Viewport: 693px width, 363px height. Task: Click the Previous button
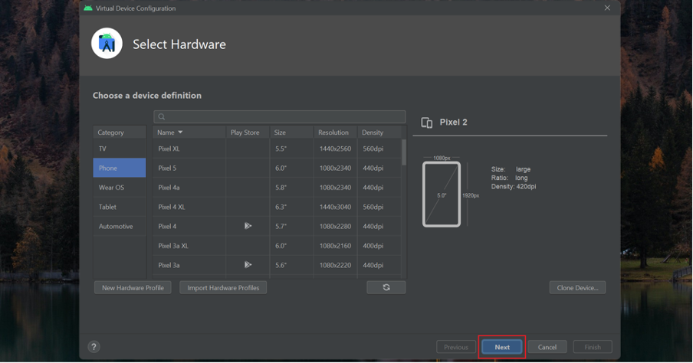pos(455,347)
